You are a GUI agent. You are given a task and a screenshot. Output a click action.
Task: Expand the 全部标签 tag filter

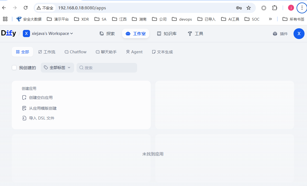[57, 67]
